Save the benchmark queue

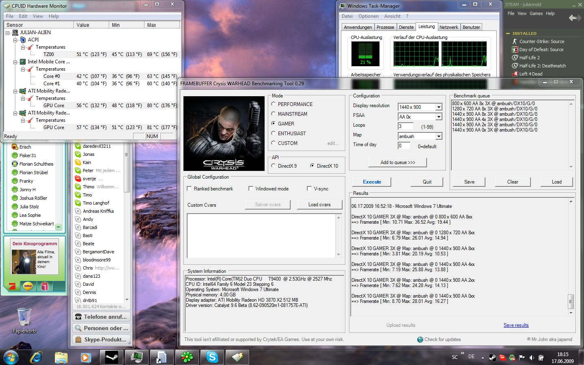pyautogui.click(x=469, y=182)
